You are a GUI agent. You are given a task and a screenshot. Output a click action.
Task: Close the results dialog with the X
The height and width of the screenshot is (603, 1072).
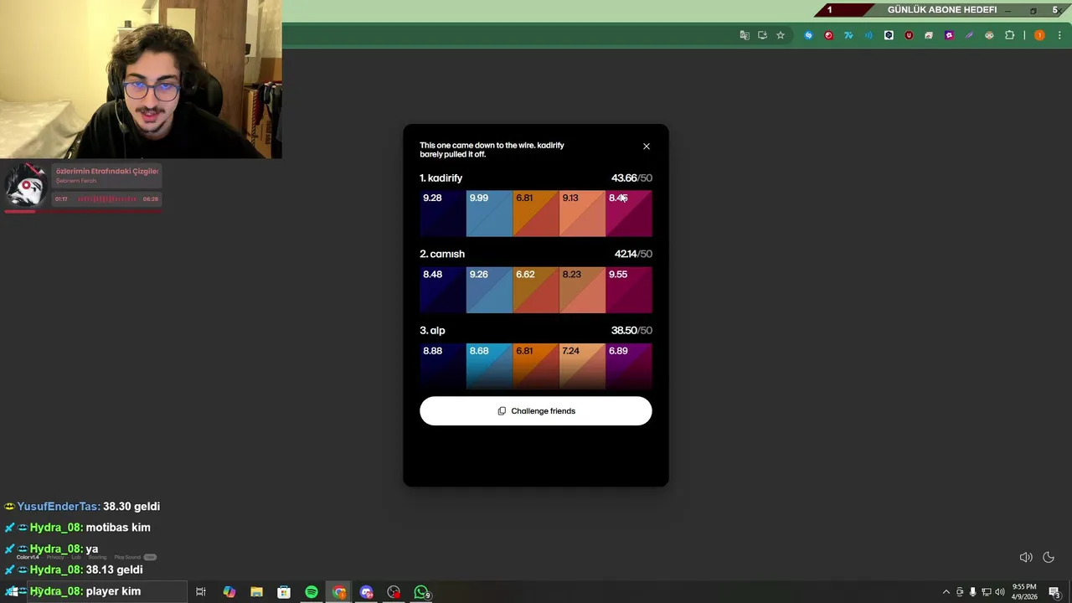click(646, 147)
